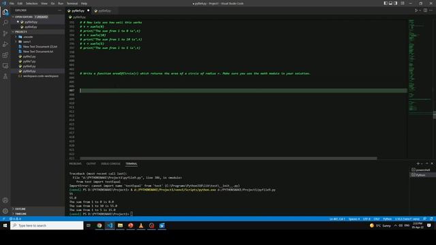
Task: Open the Run and Debug view
Action: click(x=5, y=44)
